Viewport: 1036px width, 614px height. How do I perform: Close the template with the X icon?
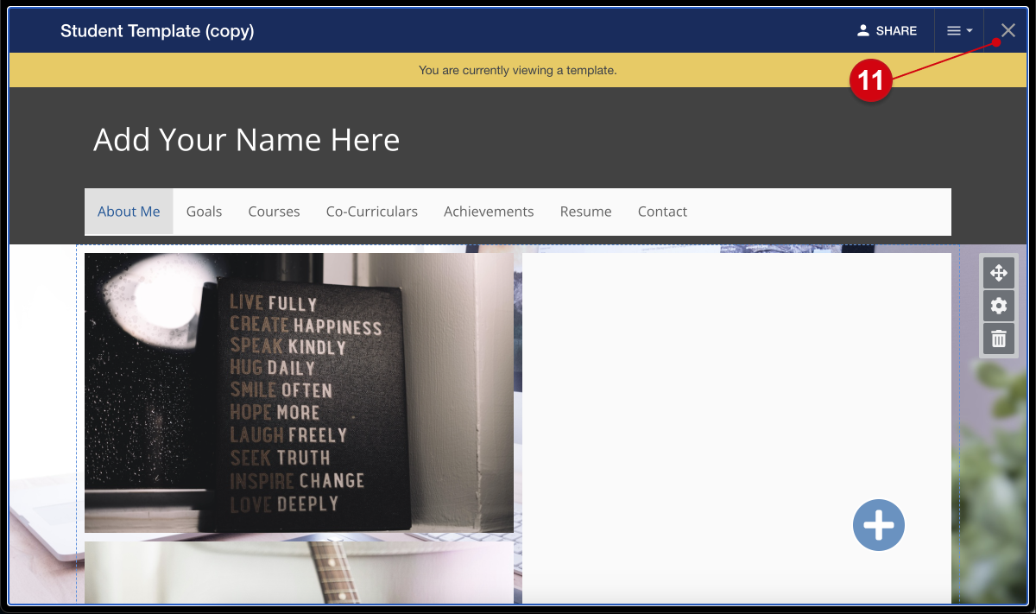(1008, 30)
